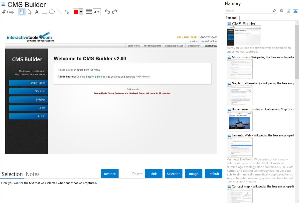Click the Admin menu button

coord(29,116)
